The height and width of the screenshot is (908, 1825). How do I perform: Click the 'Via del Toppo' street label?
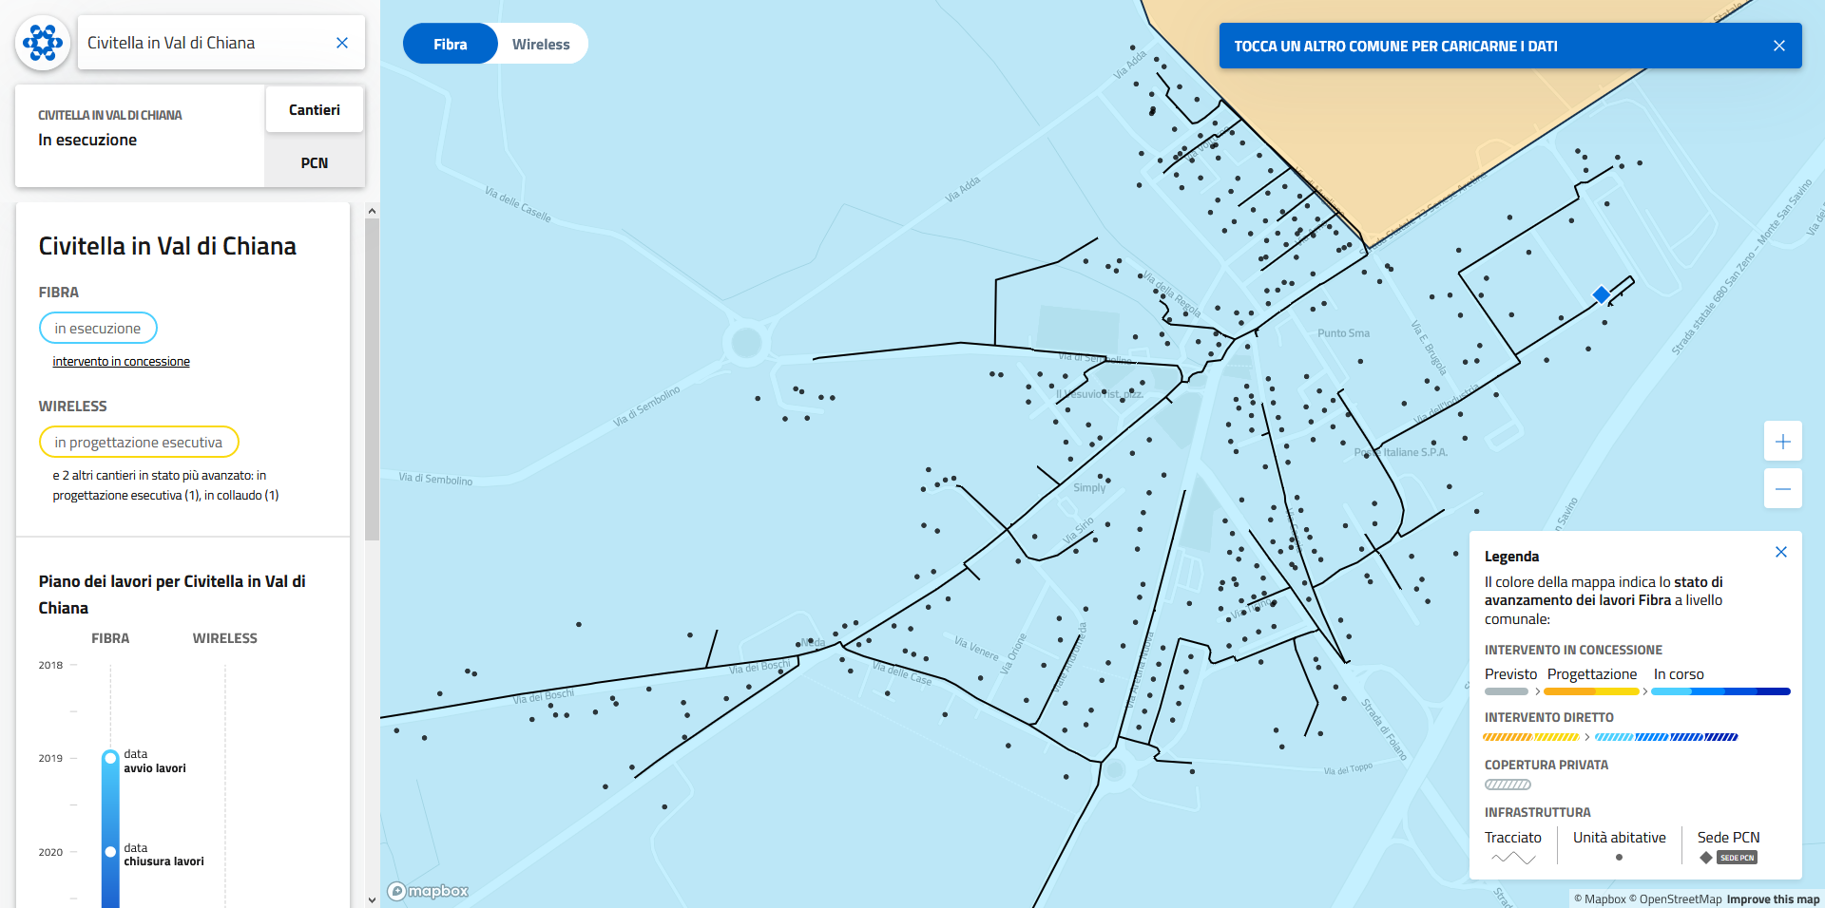coord(1349,769)
